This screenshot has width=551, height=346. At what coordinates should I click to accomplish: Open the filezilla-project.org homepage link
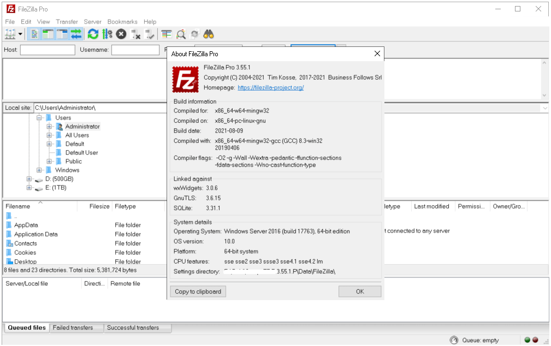tap(270, 87)
